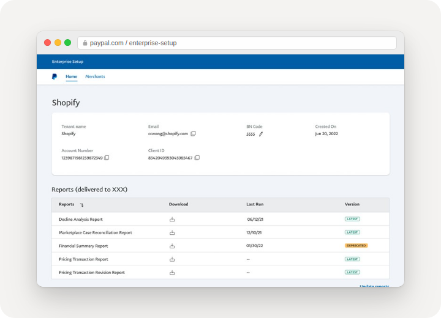Select Pricing Transaction Report name

click(83, 259)
